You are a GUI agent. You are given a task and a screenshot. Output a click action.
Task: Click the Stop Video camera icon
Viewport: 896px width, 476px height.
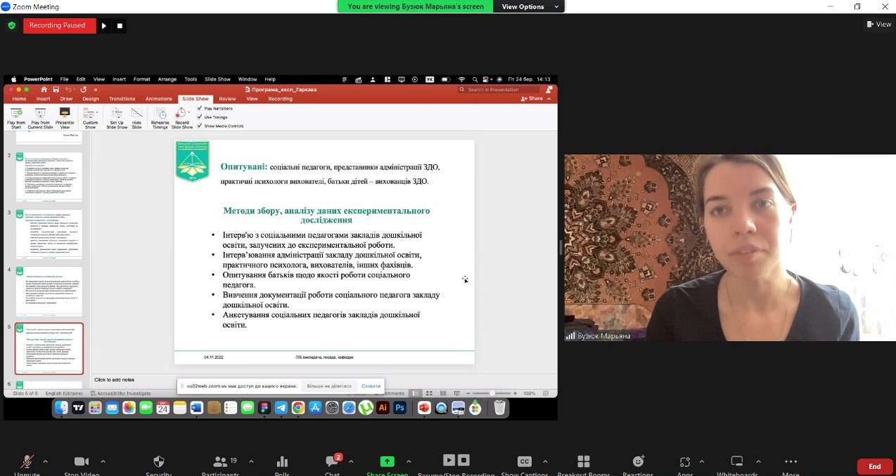tap(82, 462)
